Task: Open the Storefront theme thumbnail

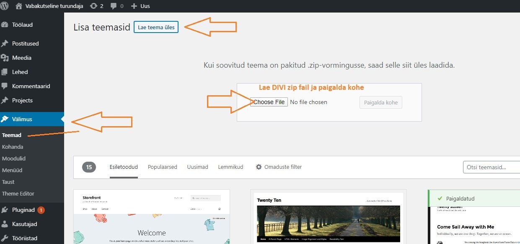Action: click(x=152, y=217)
